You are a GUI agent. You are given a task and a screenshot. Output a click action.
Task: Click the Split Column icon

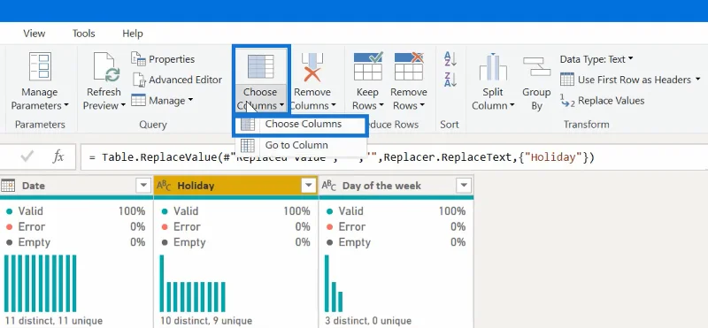click(x=493, y=67)
